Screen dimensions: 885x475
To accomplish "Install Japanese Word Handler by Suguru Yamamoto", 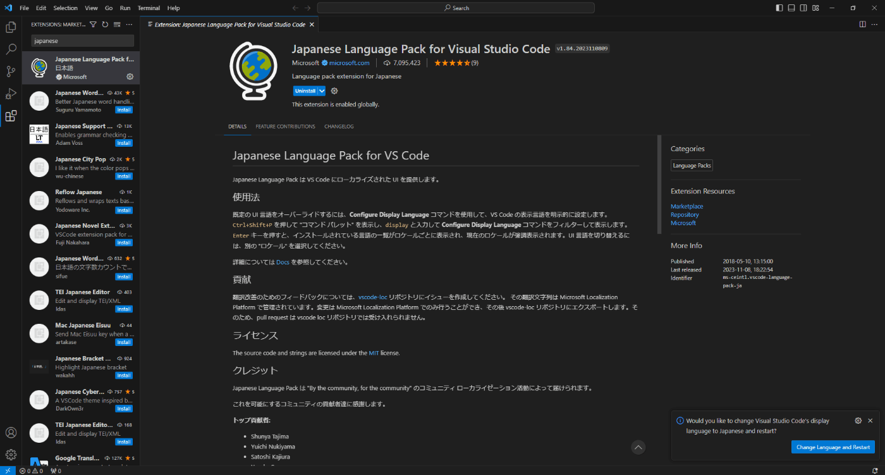I will point(124,110).
